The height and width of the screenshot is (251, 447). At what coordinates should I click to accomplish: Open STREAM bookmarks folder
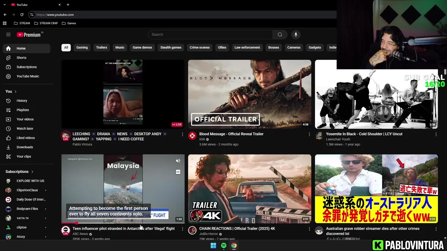pos(22,23)
